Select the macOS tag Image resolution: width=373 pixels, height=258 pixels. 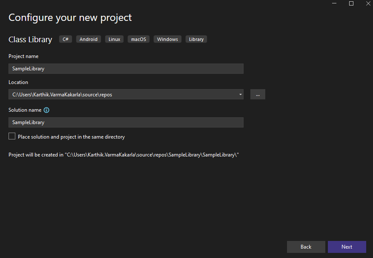pos(139,39)
